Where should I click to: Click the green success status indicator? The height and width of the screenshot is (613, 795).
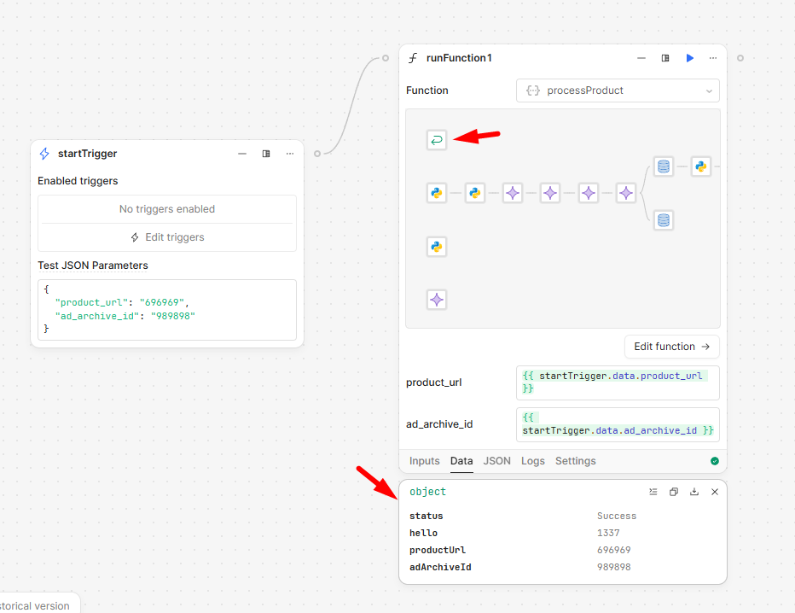point(714,461)
